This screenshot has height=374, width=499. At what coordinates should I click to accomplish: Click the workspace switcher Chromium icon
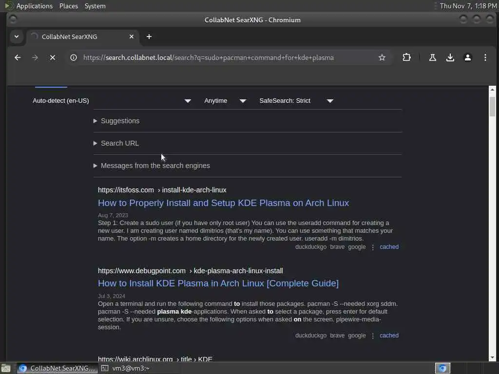[x=442, y=368]
